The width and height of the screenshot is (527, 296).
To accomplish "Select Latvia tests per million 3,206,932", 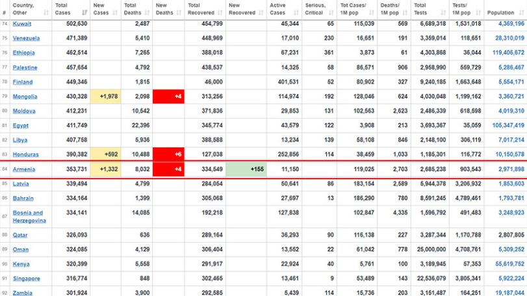I will click(468, 184).
